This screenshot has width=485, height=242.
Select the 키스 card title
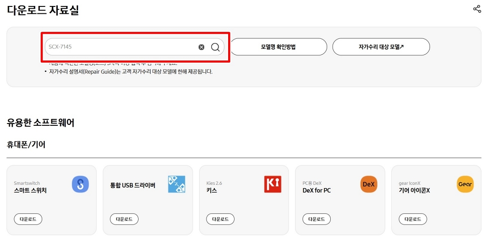click(x=212, y=190)
